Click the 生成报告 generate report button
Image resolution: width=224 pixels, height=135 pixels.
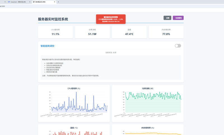(178, 18)
